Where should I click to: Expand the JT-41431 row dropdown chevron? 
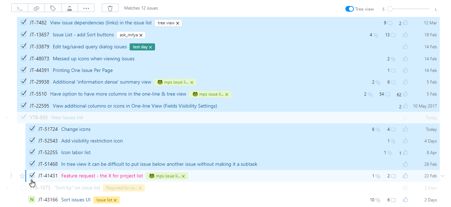click(x=443, y=176)
